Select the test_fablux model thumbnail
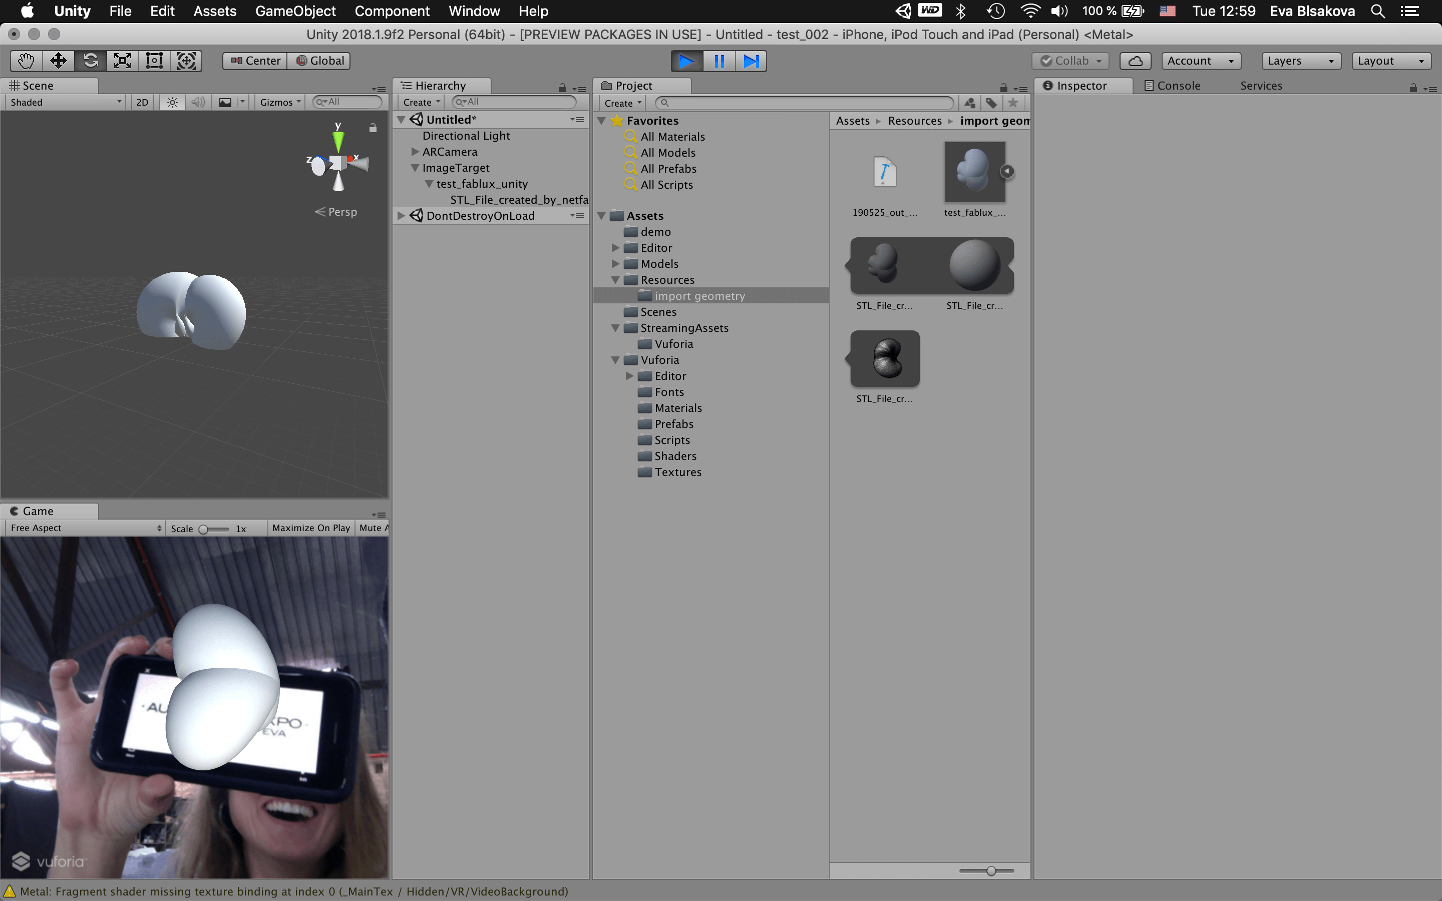This screenshot has height=901, width=1442. coord(975,173)
